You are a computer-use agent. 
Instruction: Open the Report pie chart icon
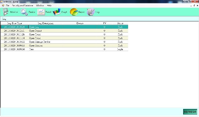[74, 12]
